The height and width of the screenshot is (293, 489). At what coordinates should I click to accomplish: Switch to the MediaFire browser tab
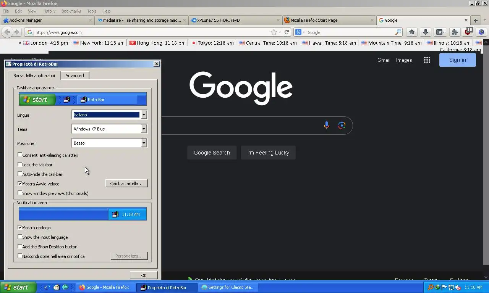(x=142, y=20)
